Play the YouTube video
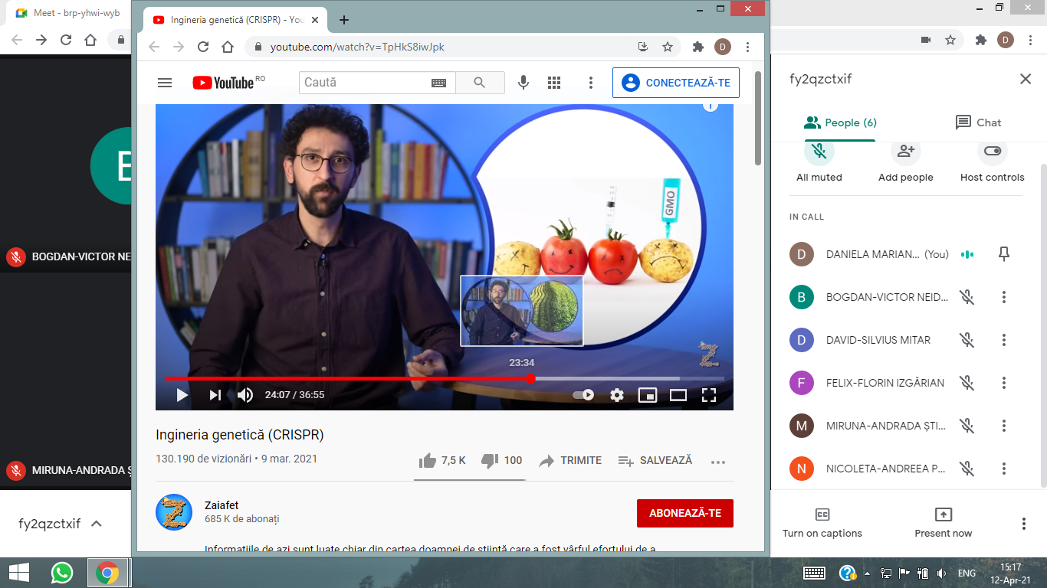Viewport: 1047px width, 588px height. click(182, 395)
